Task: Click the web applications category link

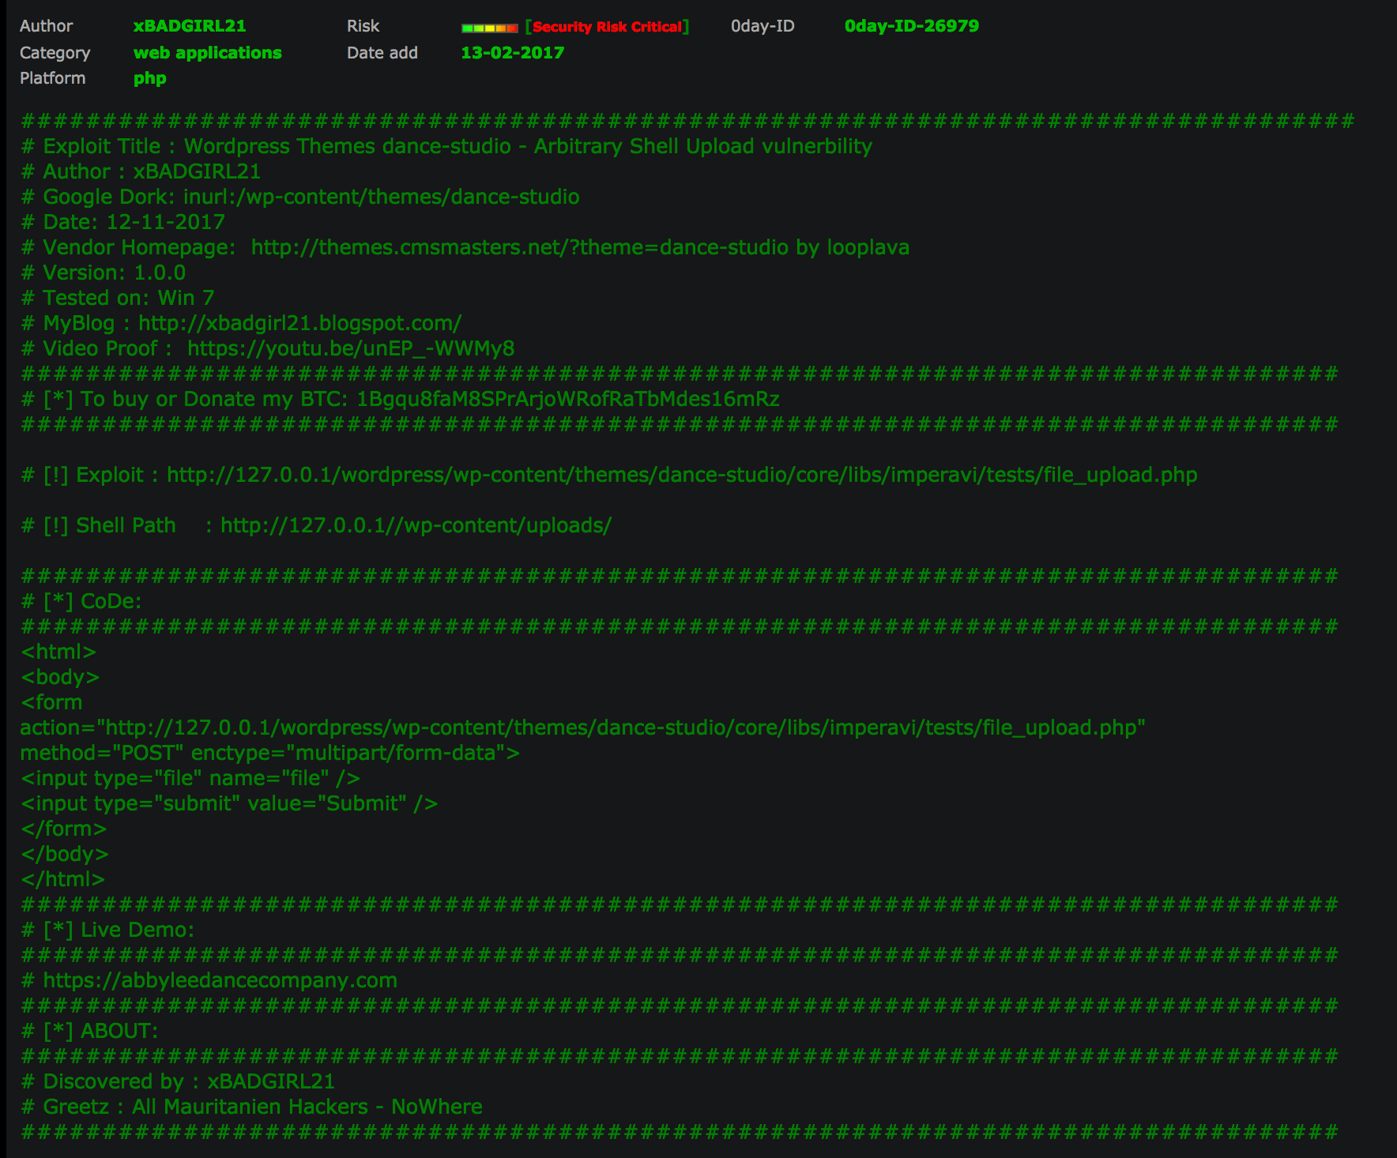Action: pyautogui.click(x=207, y=53)
